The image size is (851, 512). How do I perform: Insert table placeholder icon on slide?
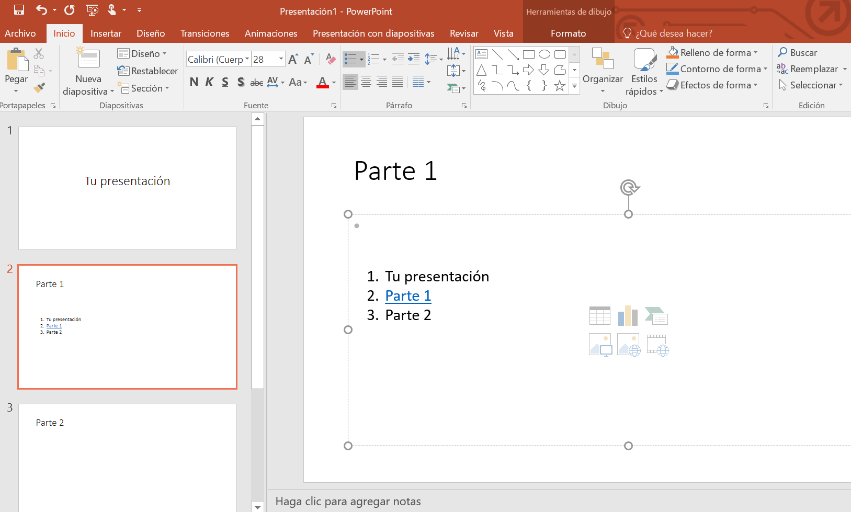tap(600, 316)
